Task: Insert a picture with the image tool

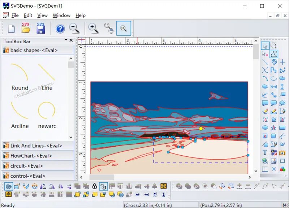Action: [274, 161]
